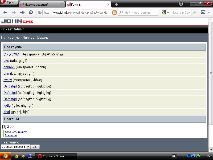Open the ';';x';vc'//fv';f group link
213x160 pixels.
[x=12, y=54]
